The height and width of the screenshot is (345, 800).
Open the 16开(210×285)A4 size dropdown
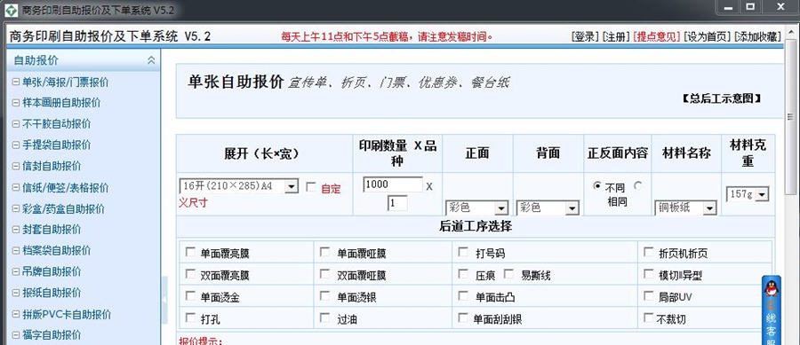coord(238,186)
